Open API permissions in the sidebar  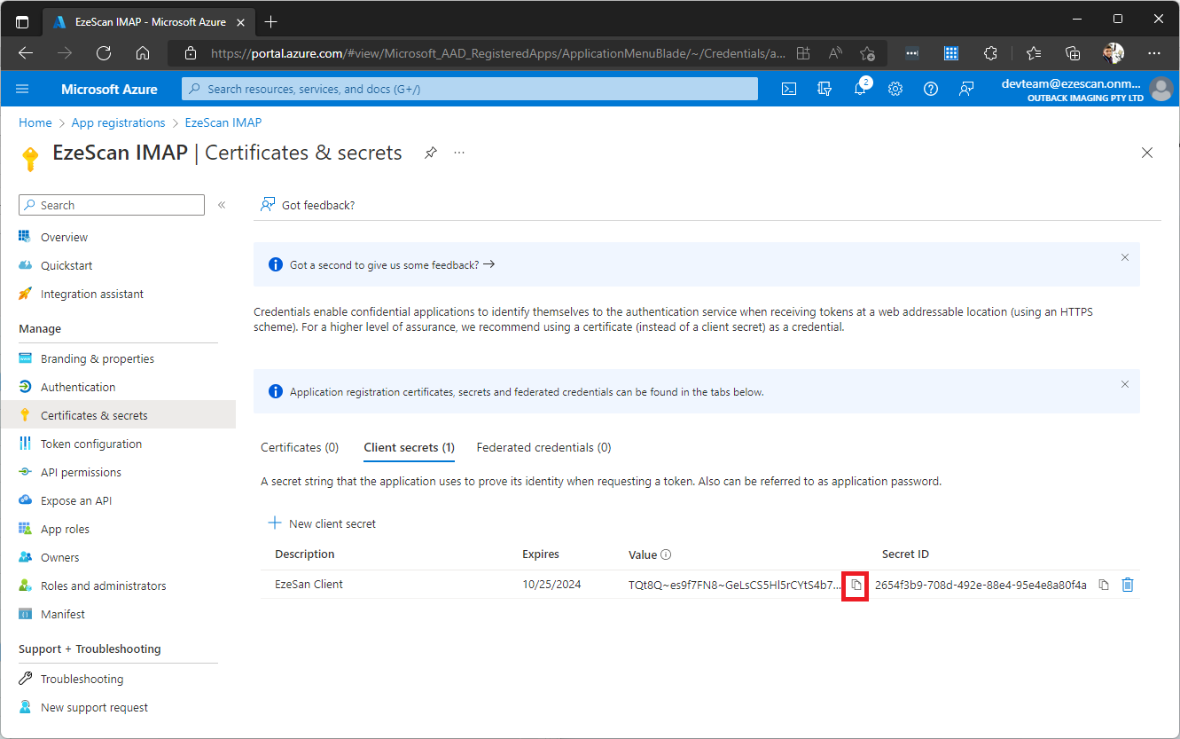81,472
